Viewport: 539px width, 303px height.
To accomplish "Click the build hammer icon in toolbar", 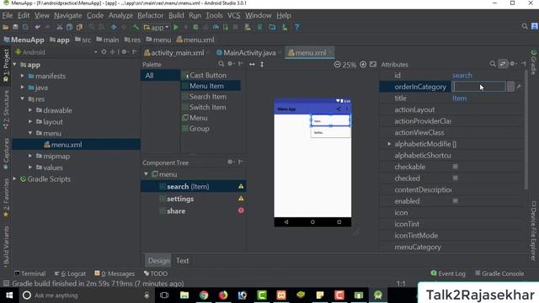I will click(136, 27).
